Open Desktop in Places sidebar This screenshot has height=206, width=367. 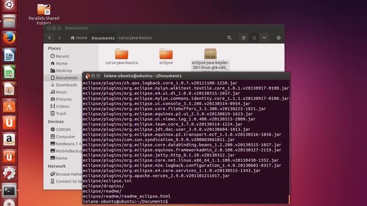[61, 70]
